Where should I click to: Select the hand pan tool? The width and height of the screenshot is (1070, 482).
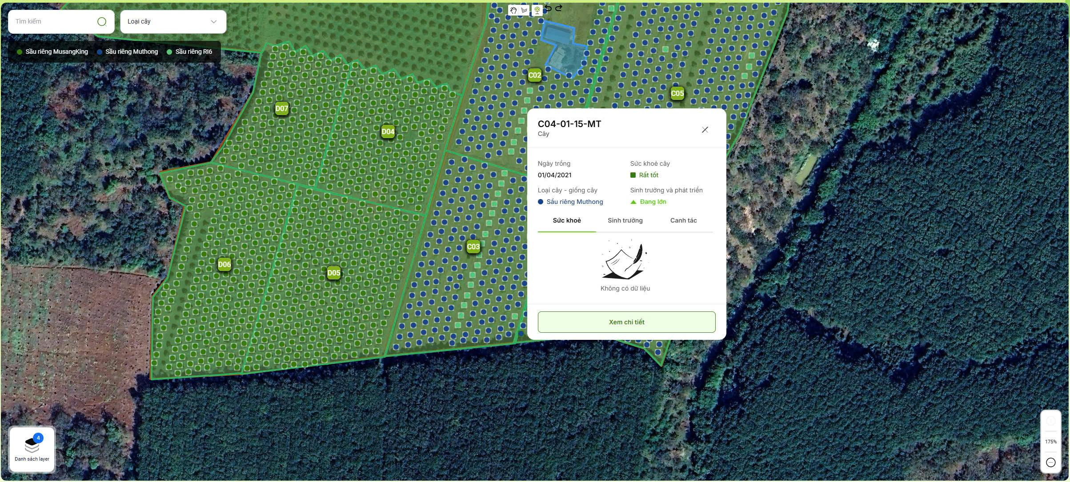tap(513, 10)
